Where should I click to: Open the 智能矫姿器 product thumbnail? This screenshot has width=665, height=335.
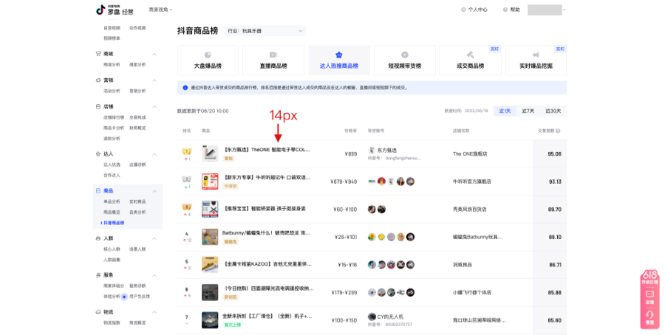(x=210, y=210)
